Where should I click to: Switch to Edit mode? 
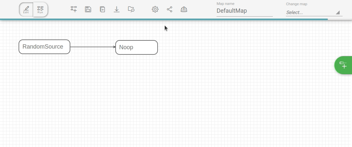26,9
